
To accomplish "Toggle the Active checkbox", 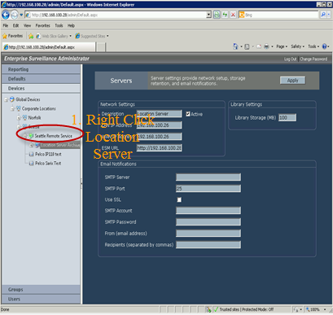I will point(188,114).
